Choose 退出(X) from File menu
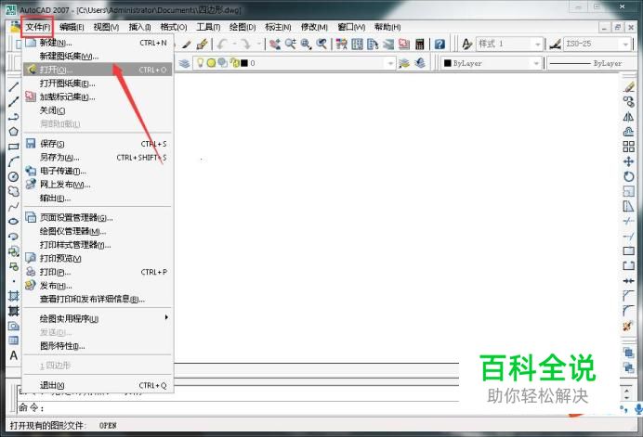Viewport: 643px width, 437px height. click(98, 385)
